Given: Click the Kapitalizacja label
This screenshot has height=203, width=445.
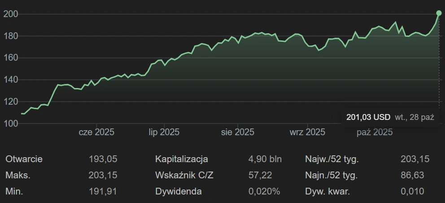Looking at the screenshot, I should pyautogui.click(x=181, y=159).
